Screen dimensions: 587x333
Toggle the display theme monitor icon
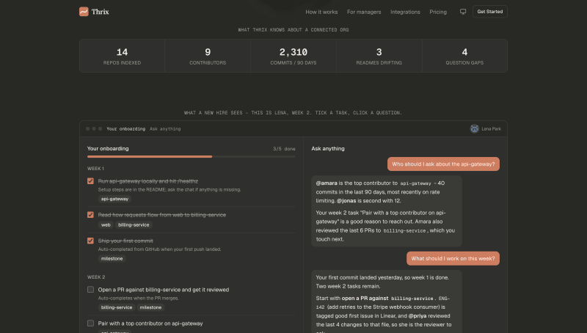[463, 12]
